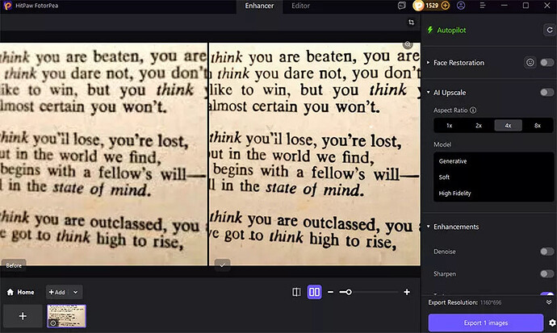
Task: Toggle the Sharpen enhancement switch
Action: [x=547, y=274]
